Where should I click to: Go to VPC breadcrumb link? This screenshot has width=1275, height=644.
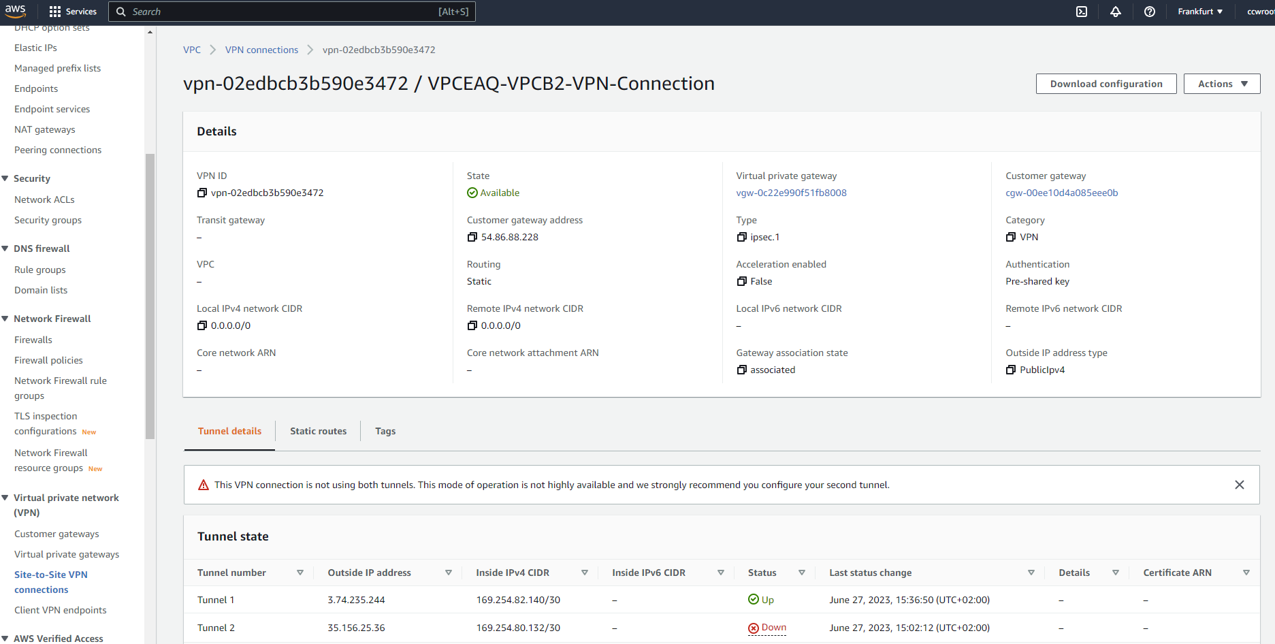[x=192, y=50]
